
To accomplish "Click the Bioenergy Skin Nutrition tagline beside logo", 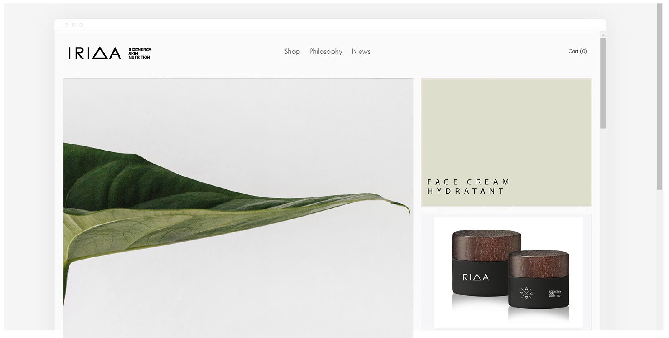I will pyautogui.click(x=140, y=53).
